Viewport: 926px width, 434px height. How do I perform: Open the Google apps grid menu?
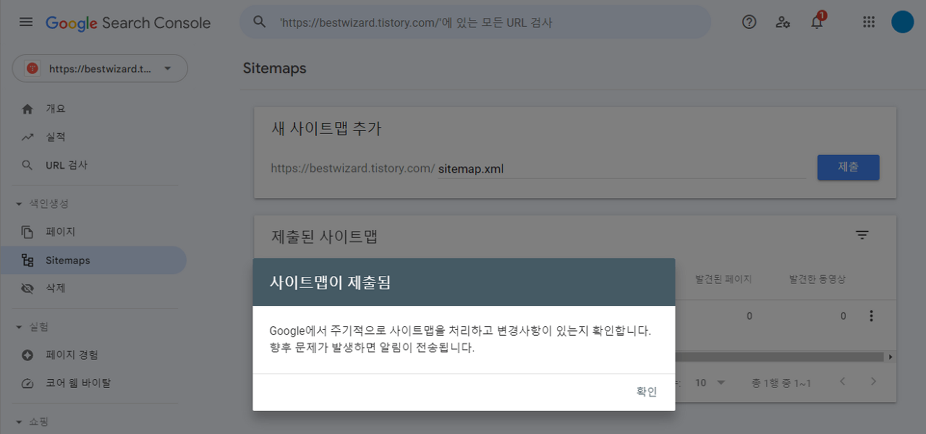868,22
